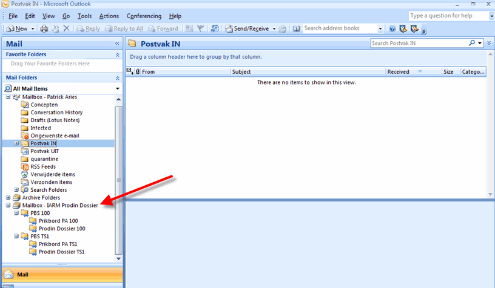This screenshot has height=288, width=495.
Task: Open the Address Book icon
Action: pos(297,28)
